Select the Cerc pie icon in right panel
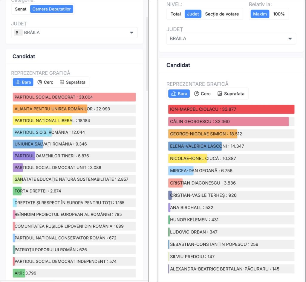The width and height of the screenshot is (306, 282). coord(197,94)
